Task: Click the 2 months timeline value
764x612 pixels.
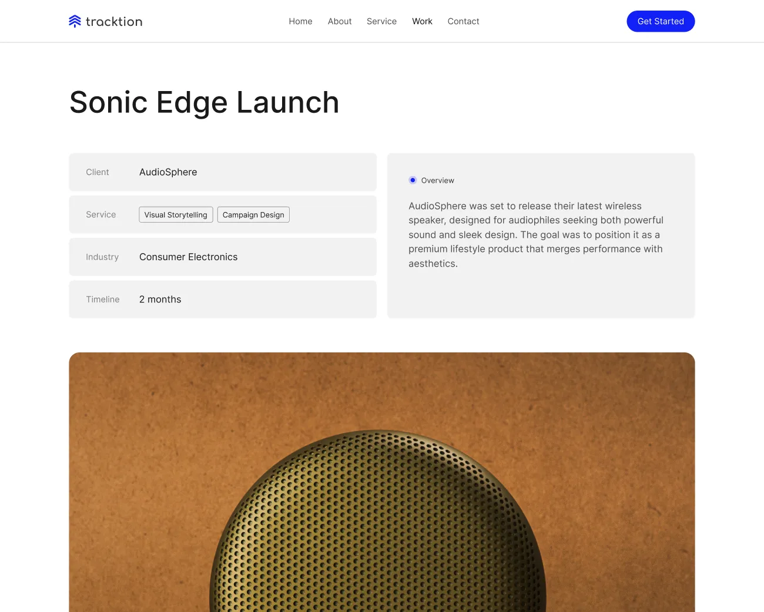Action: (x=160, y=299)
